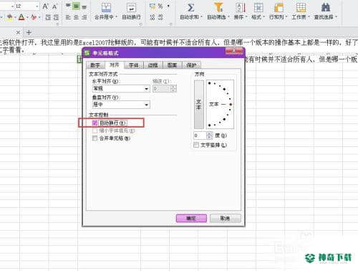Open the number group dialog launcher

click(171, 24)
